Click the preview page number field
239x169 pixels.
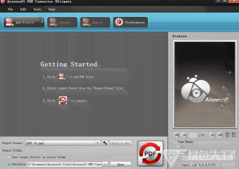[193, 135]
